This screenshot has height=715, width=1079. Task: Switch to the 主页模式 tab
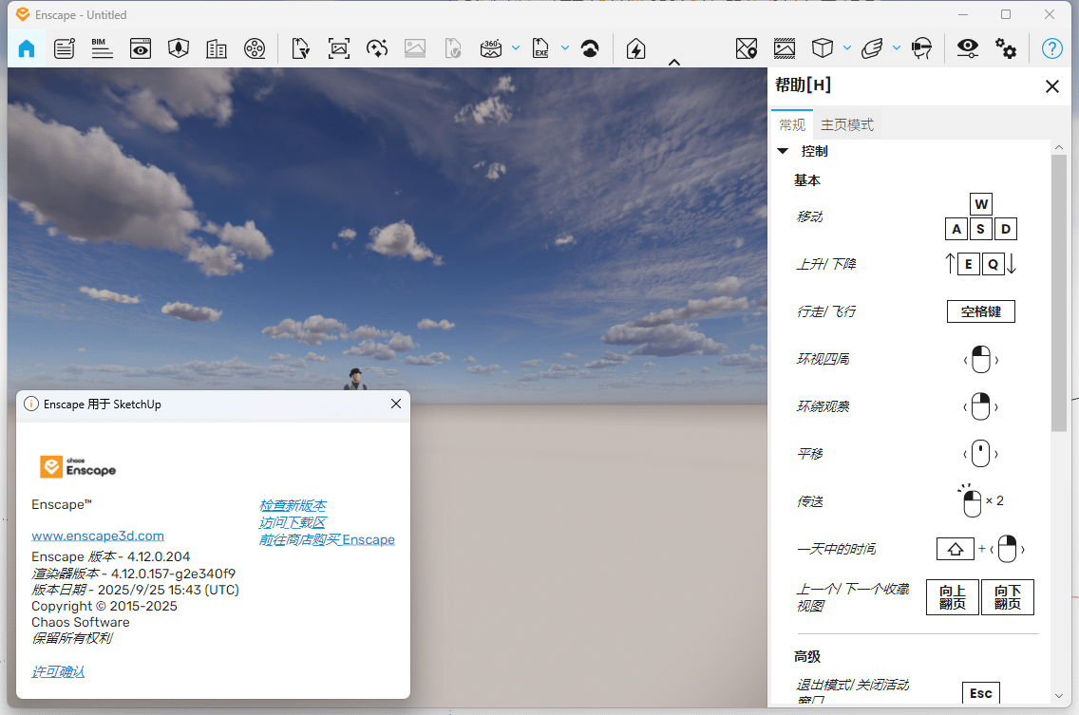847,124
